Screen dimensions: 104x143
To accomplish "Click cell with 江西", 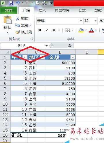I will (x=36, y=89).
